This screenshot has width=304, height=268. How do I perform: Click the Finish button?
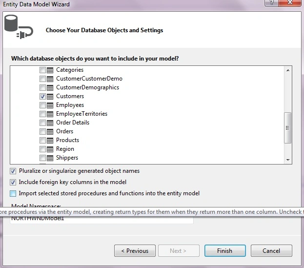(225, 251)
